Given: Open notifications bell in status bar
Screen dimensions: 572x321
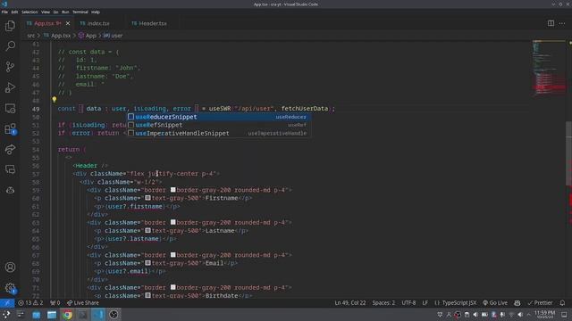Looking at the screenshot, I should (562, 303).
